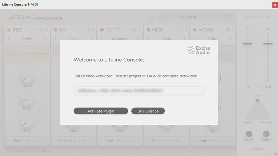
Task: Grab the MOD module drag handle
Action: point(186,30)
